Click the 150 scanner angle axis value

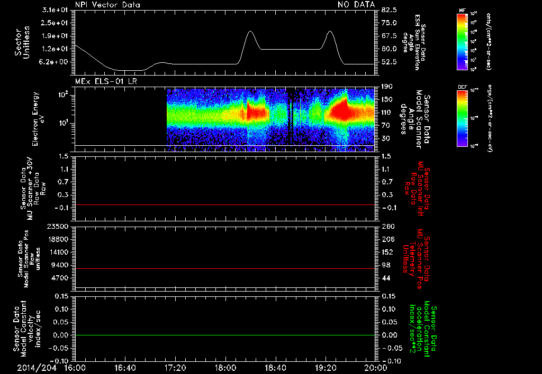pyautogui.click(x=387, y=100)
